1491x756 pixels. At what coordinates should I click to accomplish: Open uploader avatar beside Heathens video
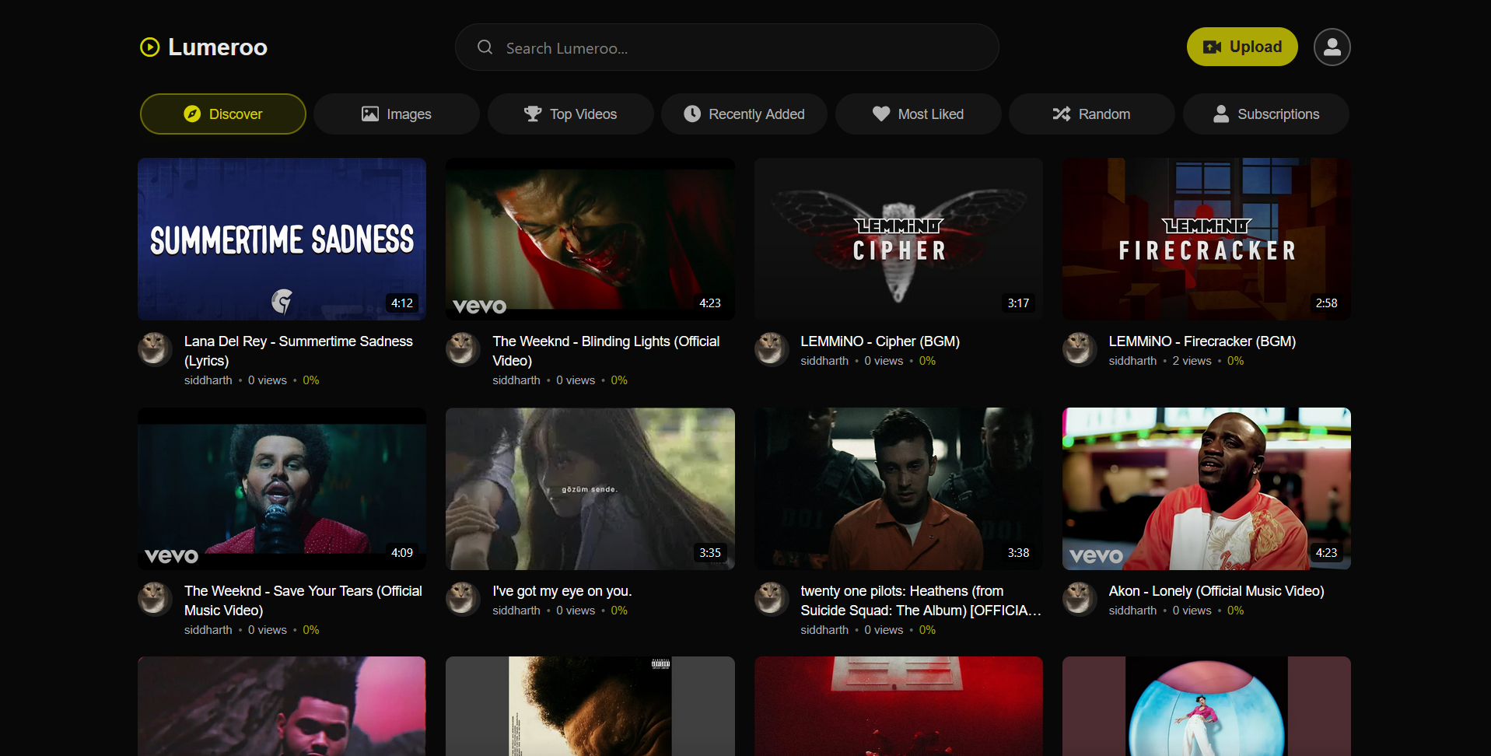(772, 598)
